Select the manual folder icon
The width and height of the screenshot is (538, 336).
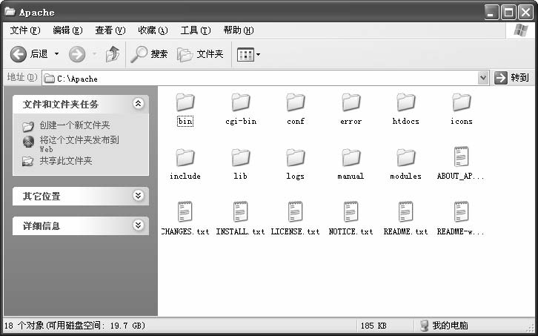[351, 157]
